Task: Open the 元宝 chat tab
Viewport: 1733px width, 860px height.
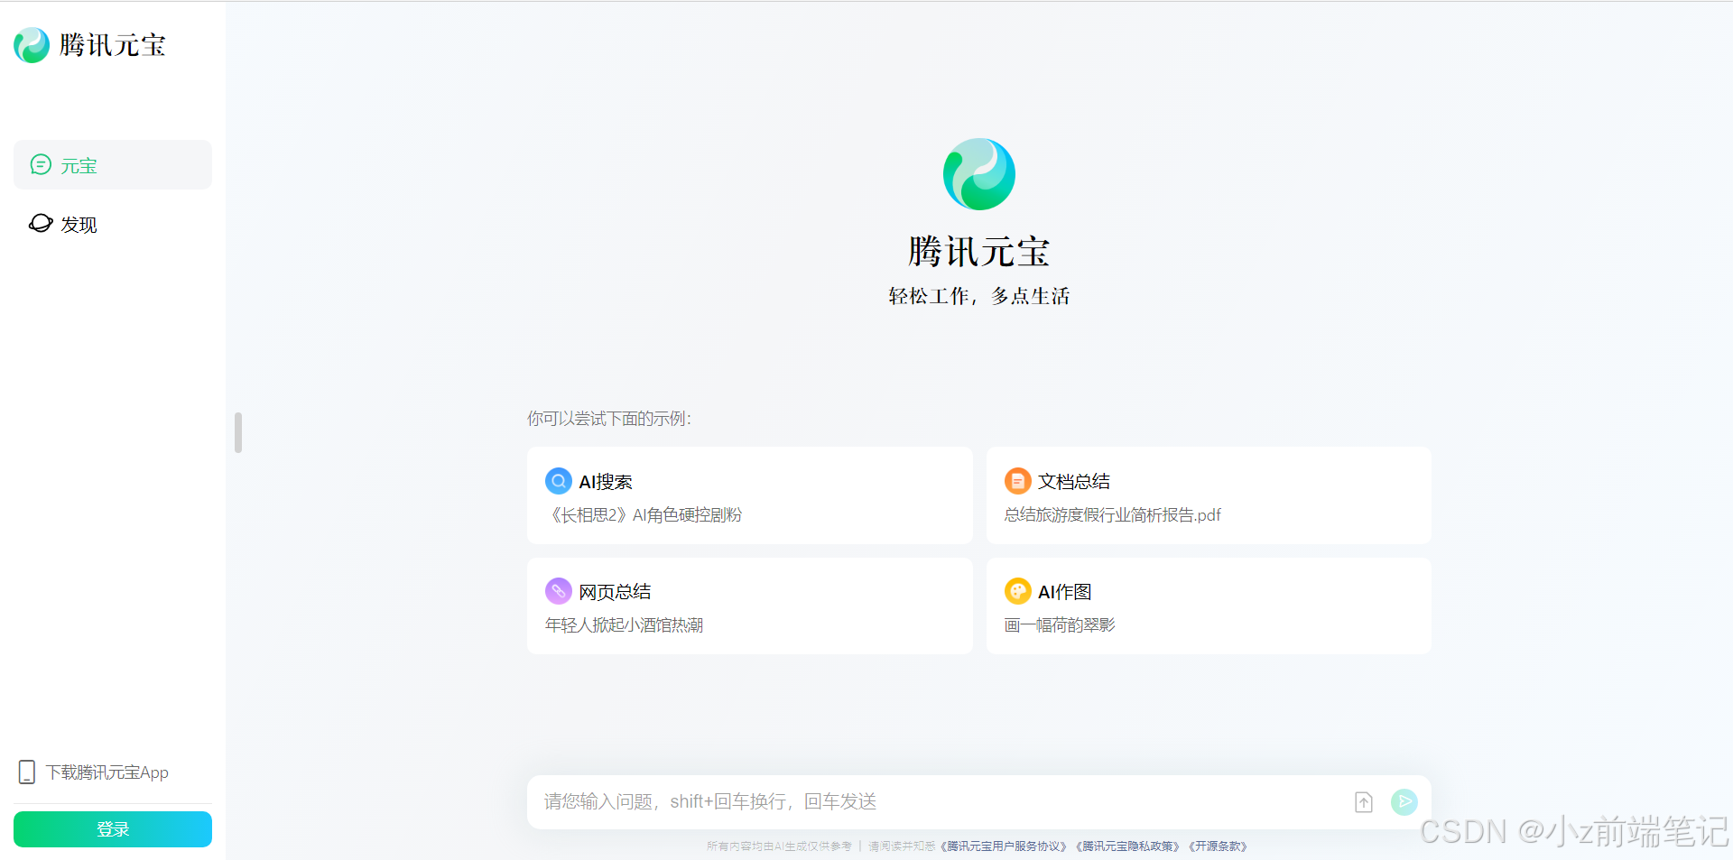Action: click(113, 164)
